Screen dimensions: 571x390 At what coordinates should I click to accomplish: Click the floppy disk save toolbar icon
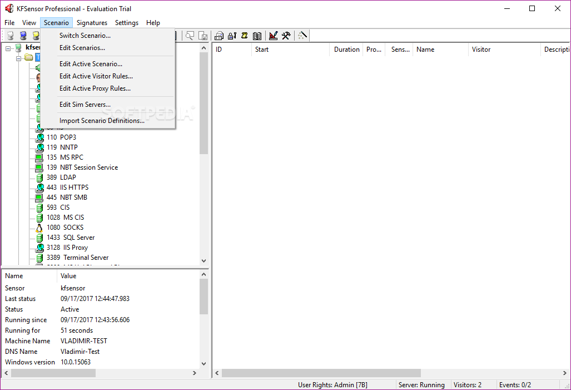tap(203, 36)
